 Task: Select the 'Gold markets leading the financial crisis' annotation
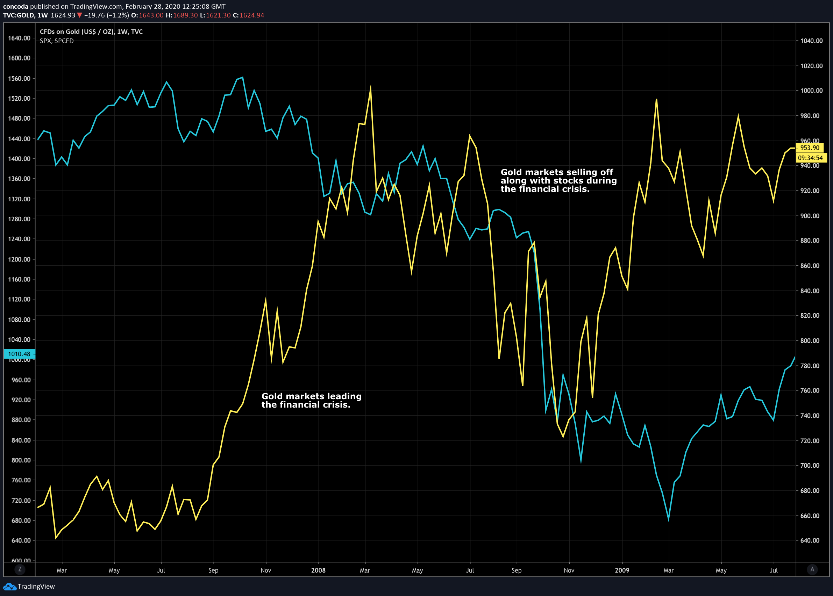311,400
